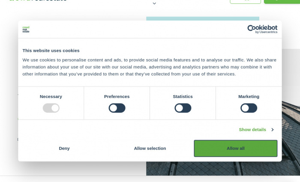Open the Cookiebot by Usercentrics logo
Screen dimensions: 300x182
coord(262,29)
